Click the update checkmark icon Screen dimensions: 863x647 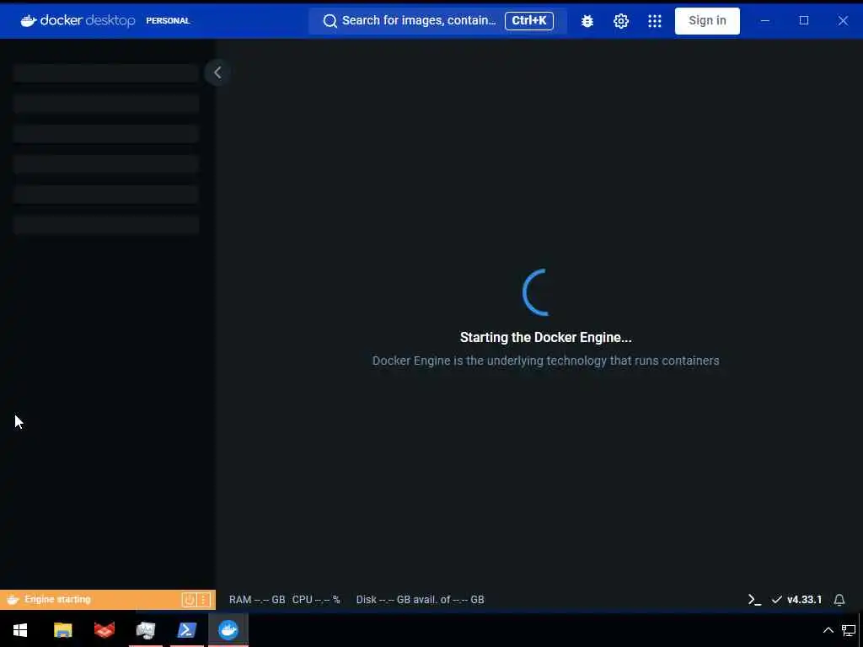(x=776, y=600)
